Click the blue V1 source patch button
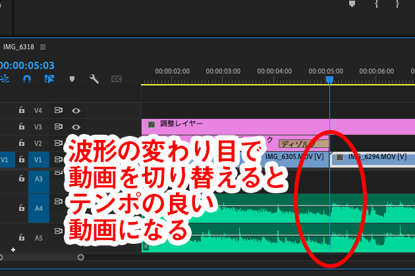The width and height of the screenshot is (415, 276). coord(5,159)
